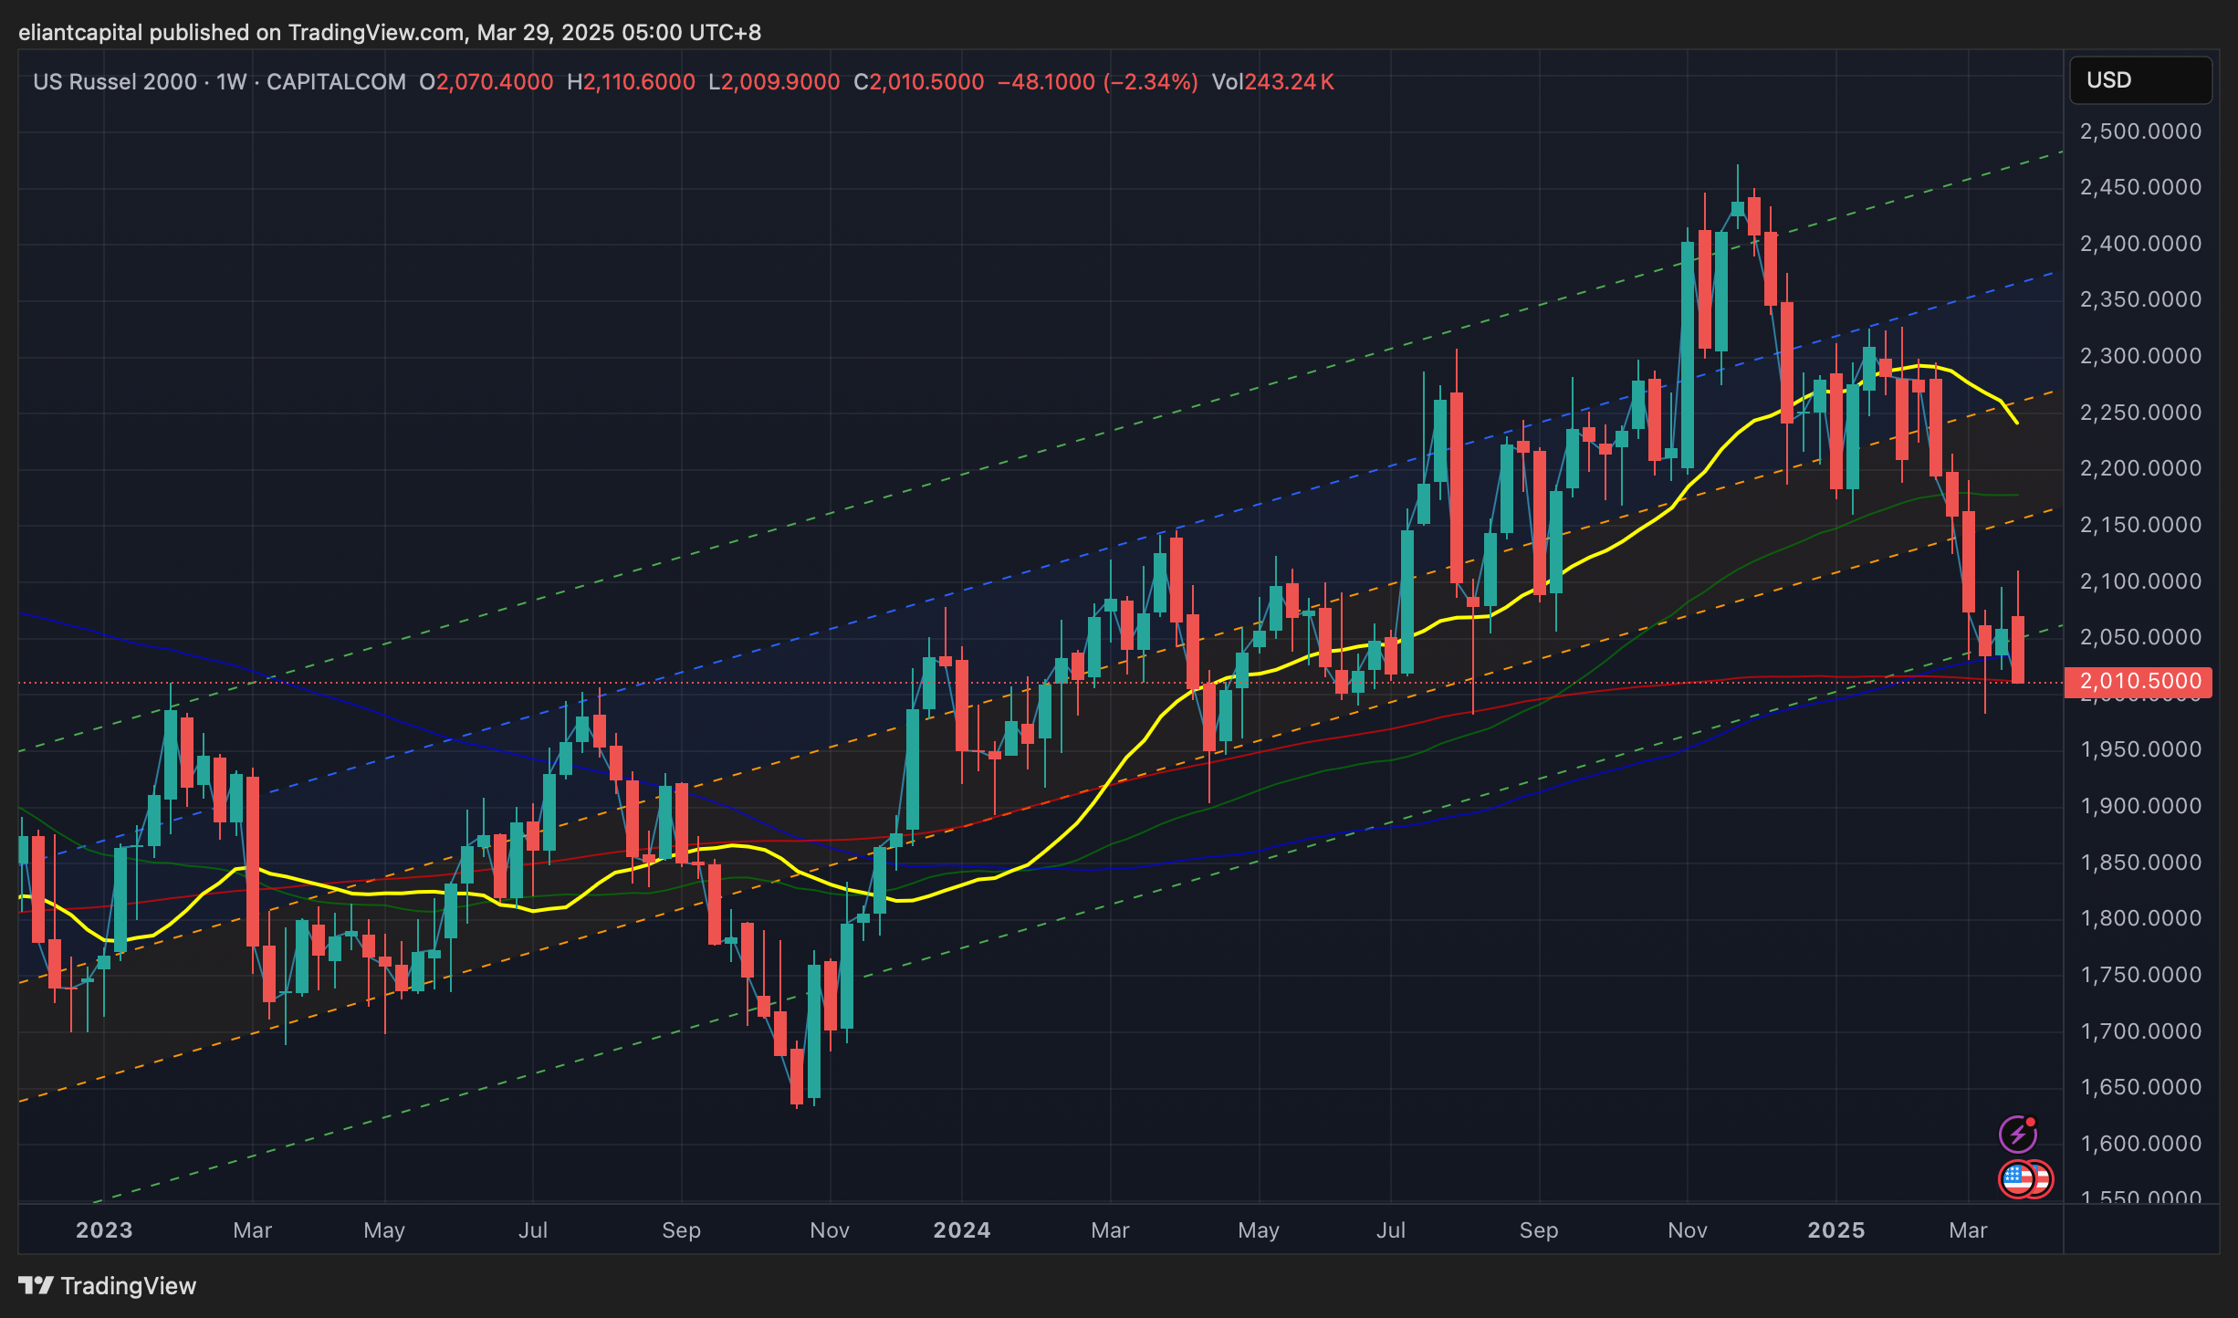Image resolution: width=2238 pixels, height=1318 pixels.
Task: Click the CAPITALCOM exchange label
Action: pyautogui.click(x=336, y=82)
